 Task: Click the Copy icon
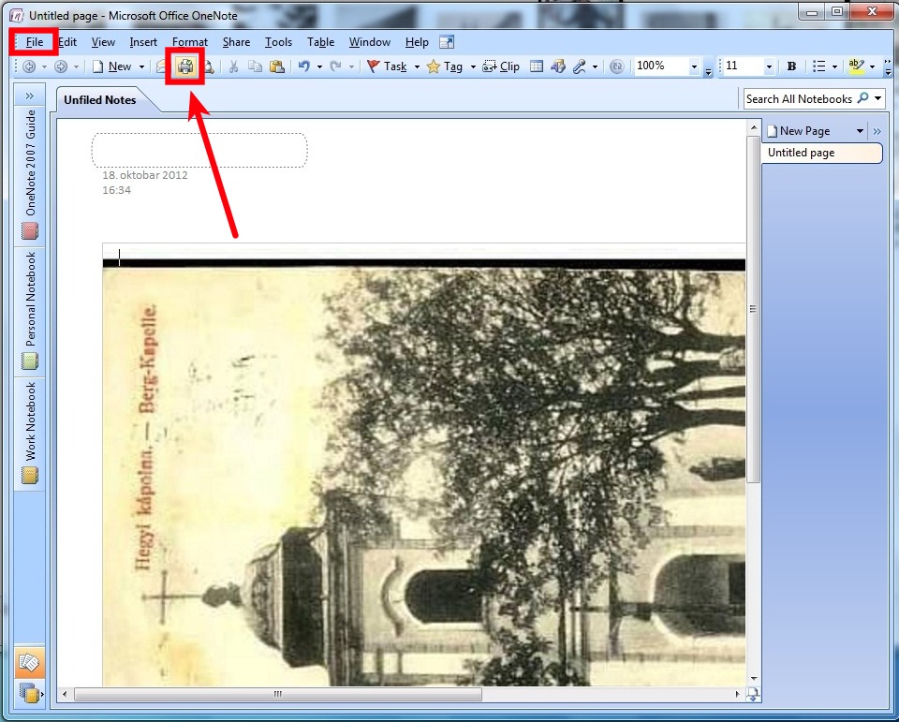(255, 67)
